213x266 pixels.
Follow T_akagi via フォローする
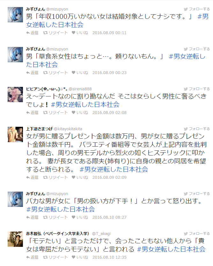coord(197,234)
